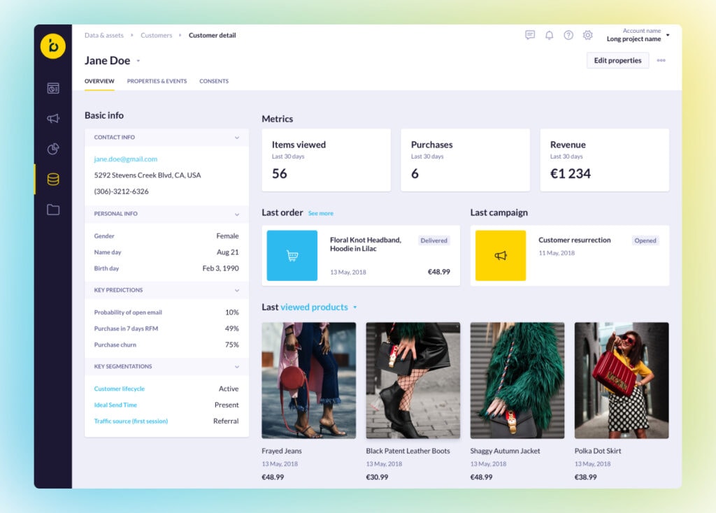
Task: Click the yellow megaphone campaign tile
Action: [501, 256]
